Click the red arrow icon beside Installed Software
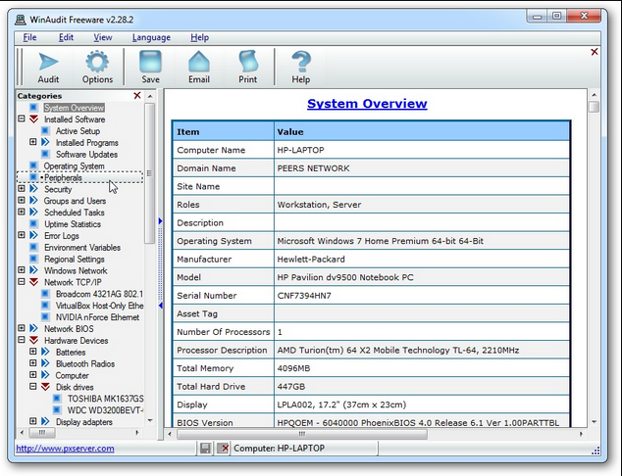Image resolution: width=622 pixels, height=476 pixels. pos(33,119)
